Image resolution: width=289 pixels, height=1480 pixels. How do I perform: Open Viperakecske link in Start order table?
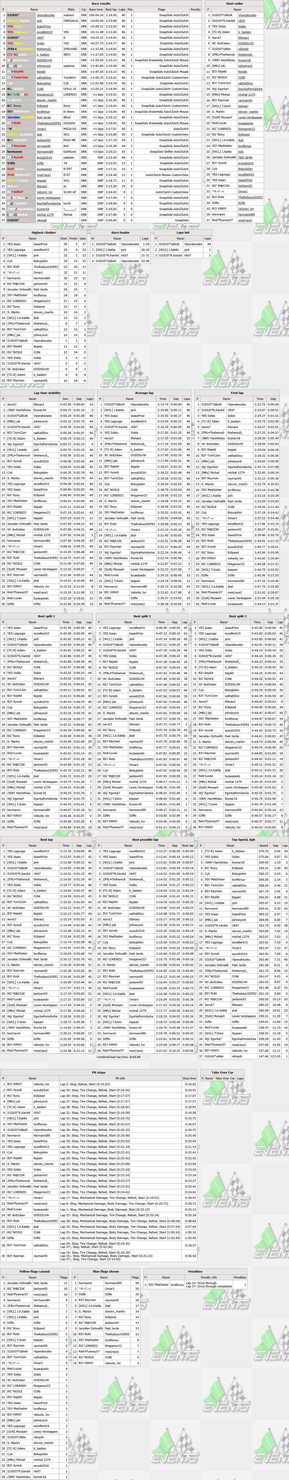tap(248, 15)
